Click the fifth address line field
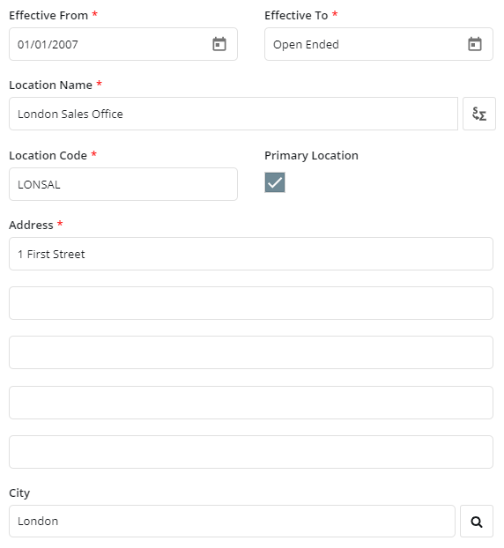504x548 pixels. click(x=251, y=452)
